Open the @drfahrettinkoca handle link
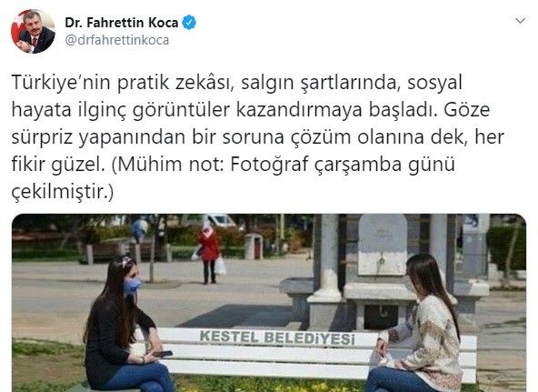Viewport: 538px width, 392px height. pyautogui.click(x=117, y=40)
